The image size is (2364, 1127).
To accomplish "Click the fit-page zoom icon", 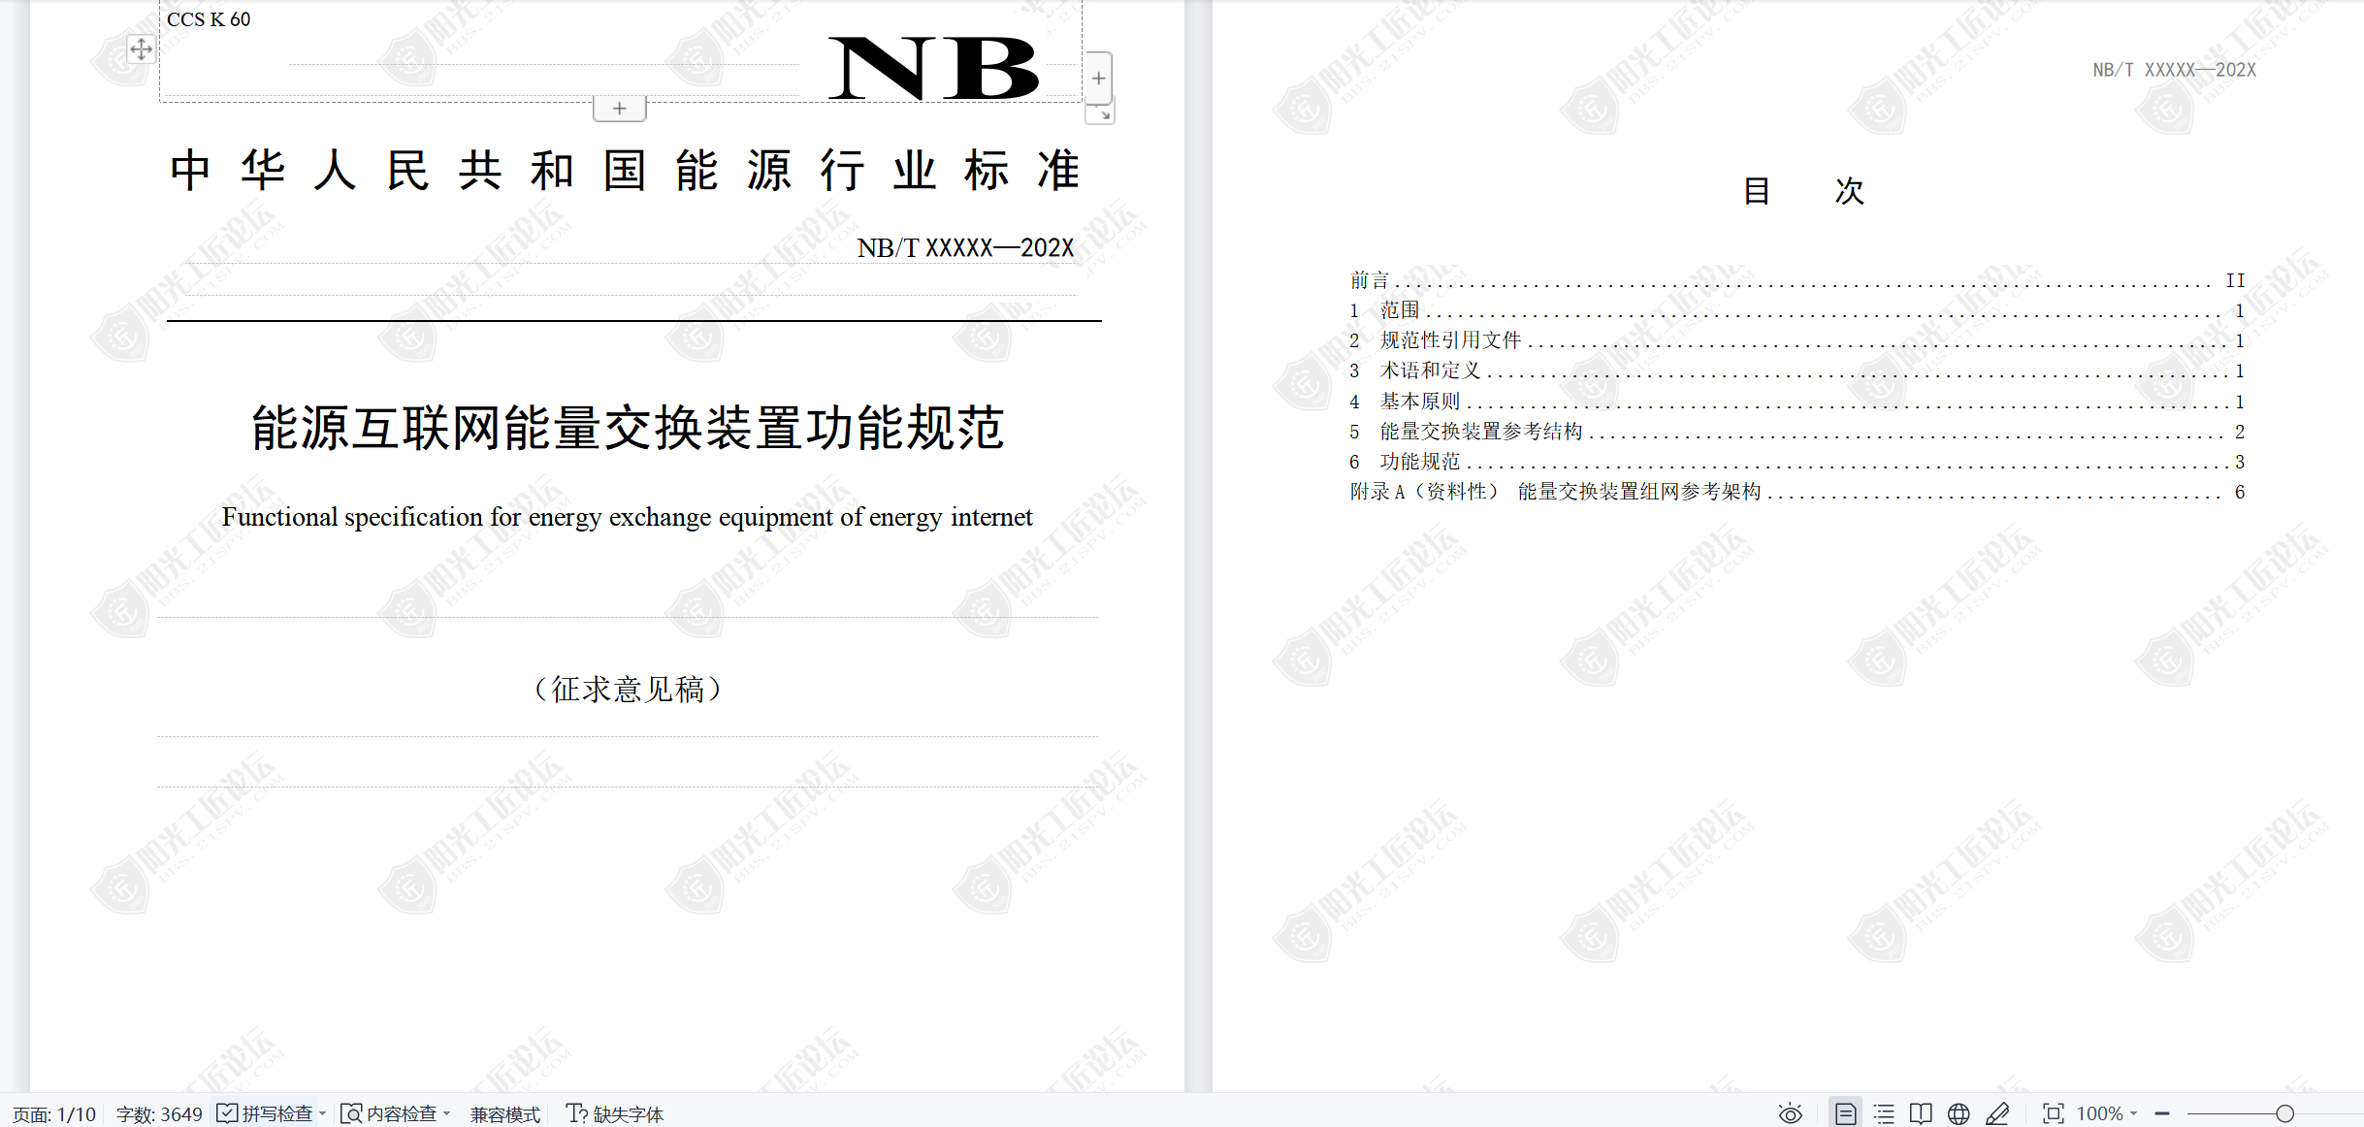I will [2053, 1113].
